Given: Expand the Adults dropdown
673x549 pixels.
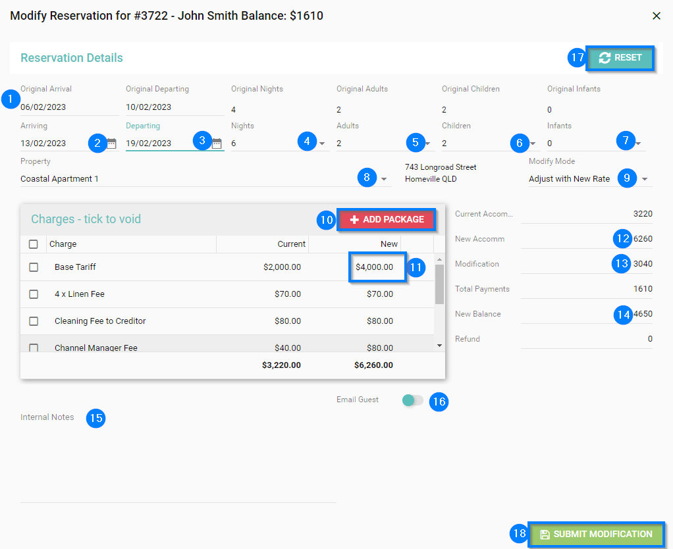Looking at the screenshot, I should click(428, 144).
